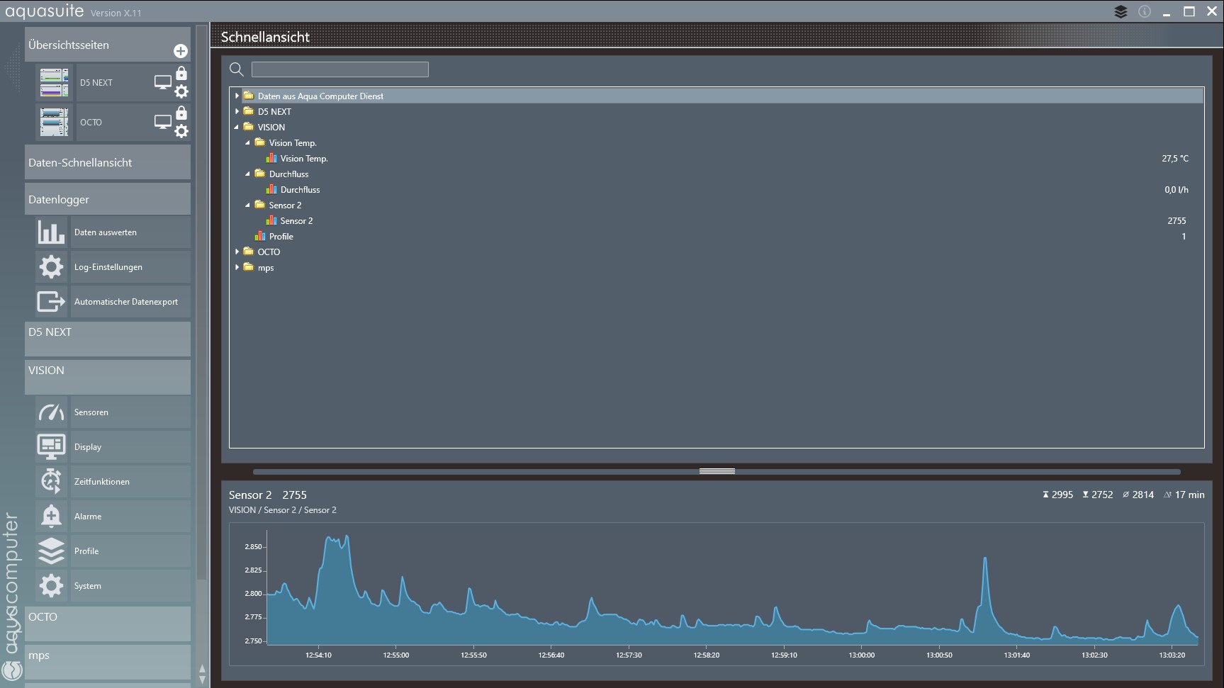Toggle lock on OCTO overview page
The height and width of the screenshot is (688, 1224).
tap(181, 113)
